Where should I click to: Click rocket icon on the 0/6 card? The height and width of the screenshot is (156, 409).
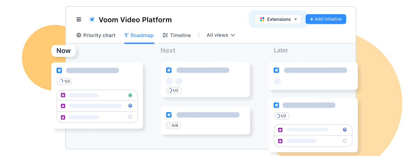[169, 115]
